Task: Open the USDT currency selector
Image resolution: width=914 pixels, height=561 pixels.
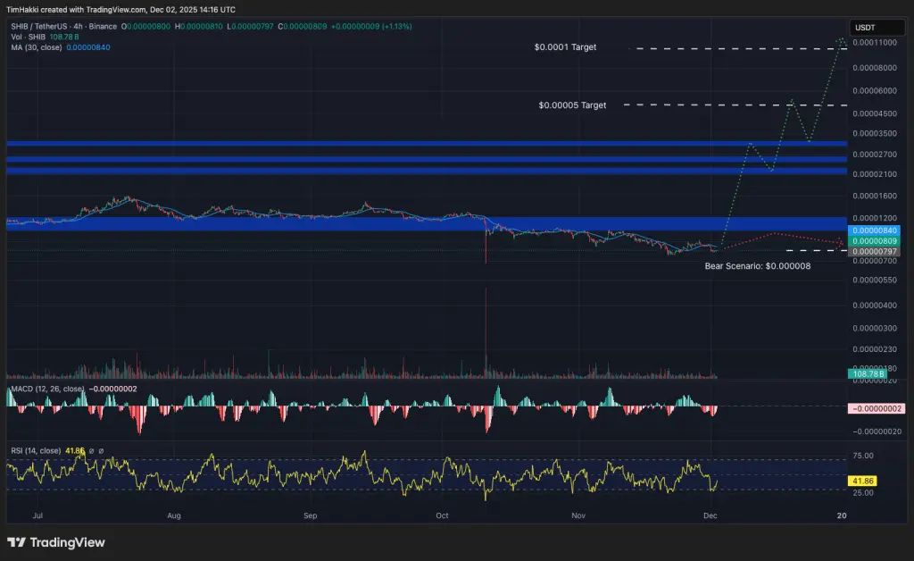Action: (877, 28)
